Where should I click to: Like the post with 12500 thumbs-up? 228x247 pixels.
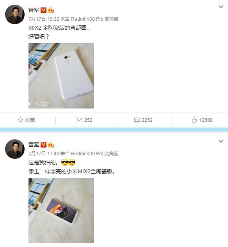click(x=194, y=120)
